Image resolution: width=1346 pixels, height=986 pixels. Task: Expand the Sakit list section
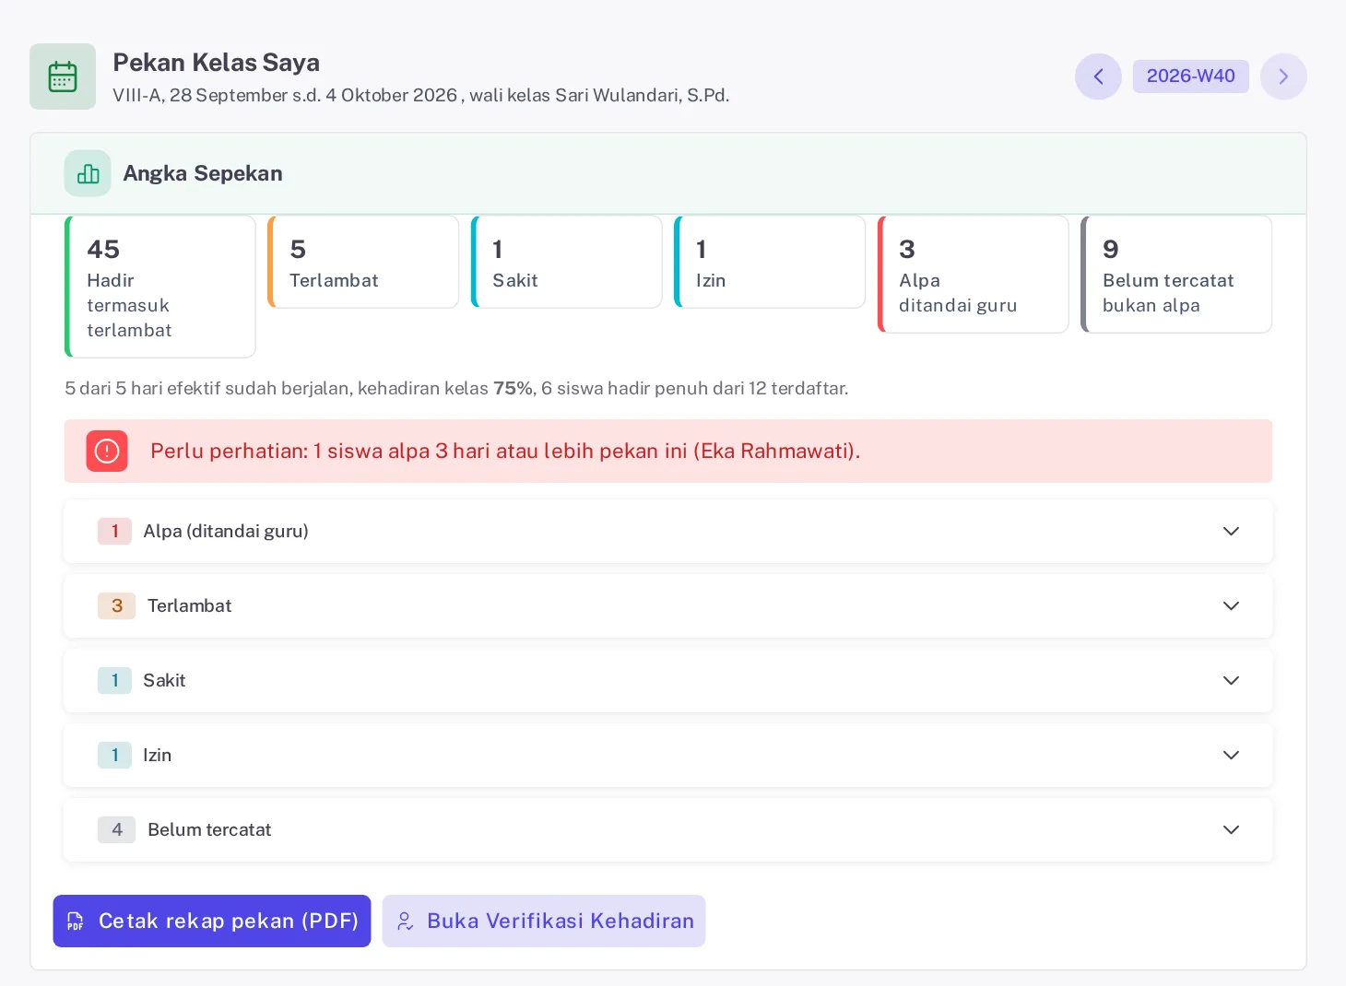668,680
